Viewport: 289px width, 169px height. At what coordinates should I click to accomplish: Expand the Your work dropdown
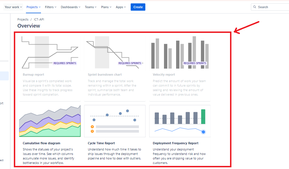coord(13,7)
